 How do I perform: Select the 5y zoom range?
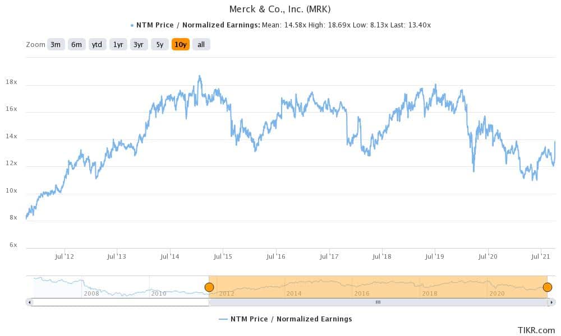coord(159,45)
